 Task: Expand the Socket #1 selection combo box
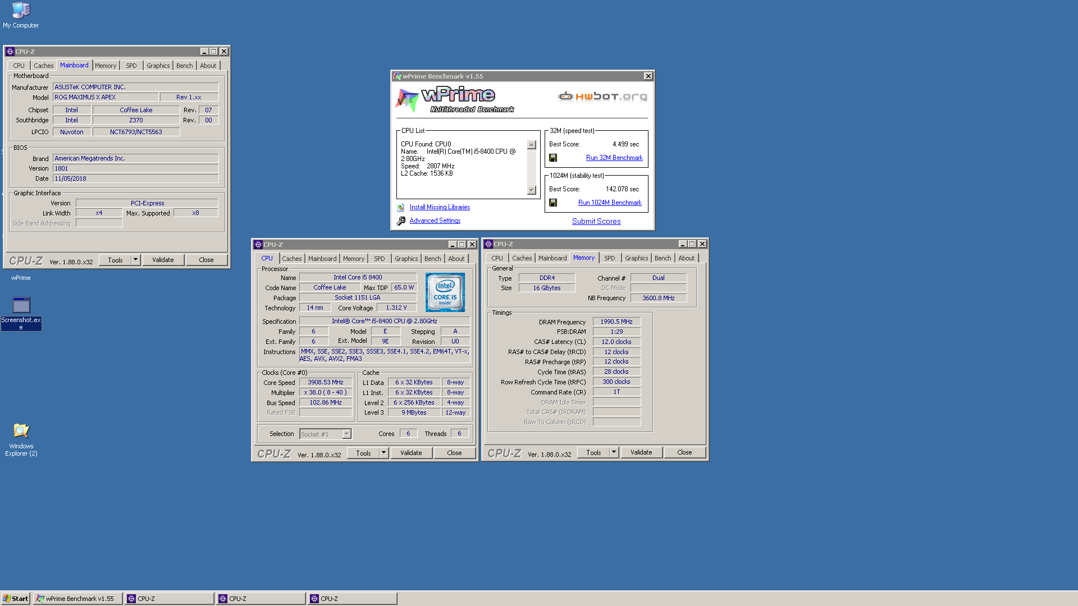pos(346,434)
